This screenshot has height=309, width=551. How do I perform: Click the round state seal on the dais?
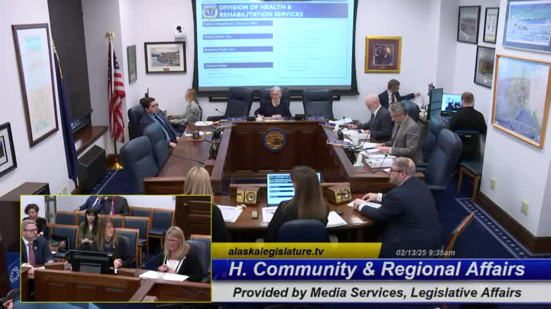point(275,140)
